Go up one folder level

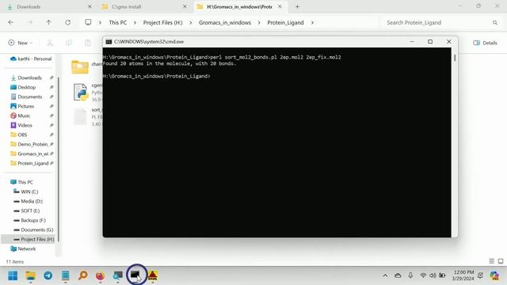(48, 23)
